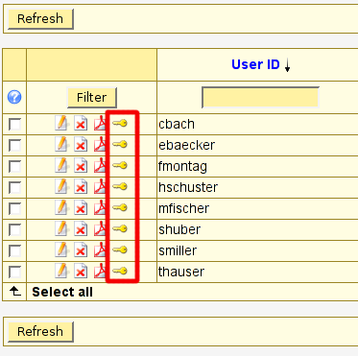Screen dimensions: 358x356
Task: Focus the User ID filter text field
Action: pos(260,97)
